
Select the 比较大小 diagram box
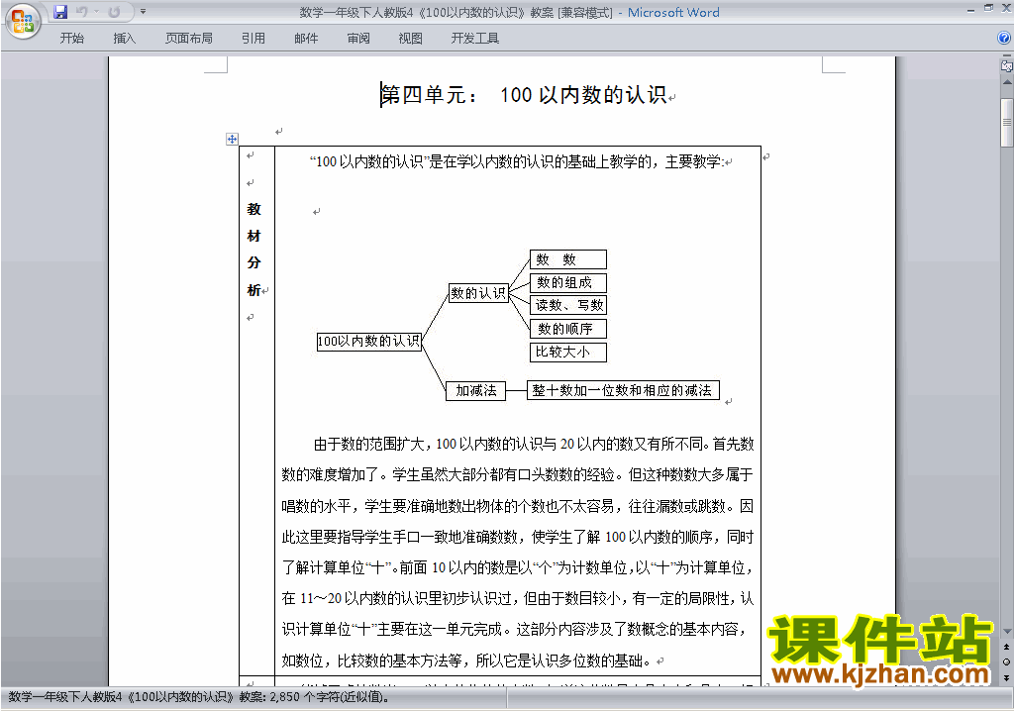(567, 352)
